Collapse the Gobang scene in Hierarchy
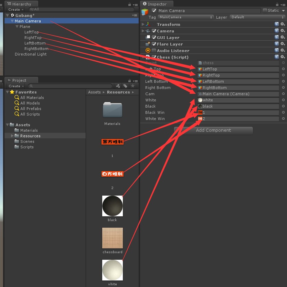Screen dimensions: 287x287 point(7,15)
